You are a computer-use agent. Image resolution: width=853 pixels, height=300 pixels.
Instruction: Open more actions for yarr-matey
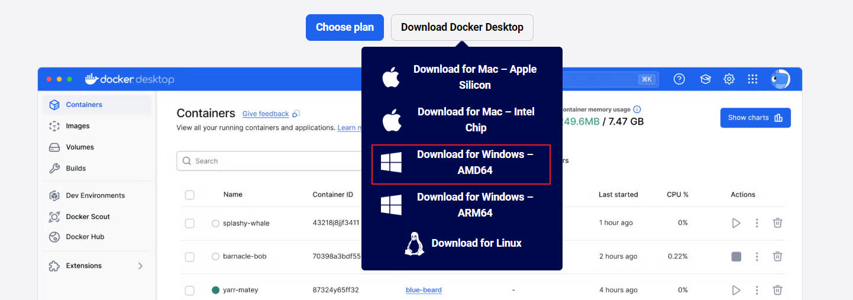[757, 290]
